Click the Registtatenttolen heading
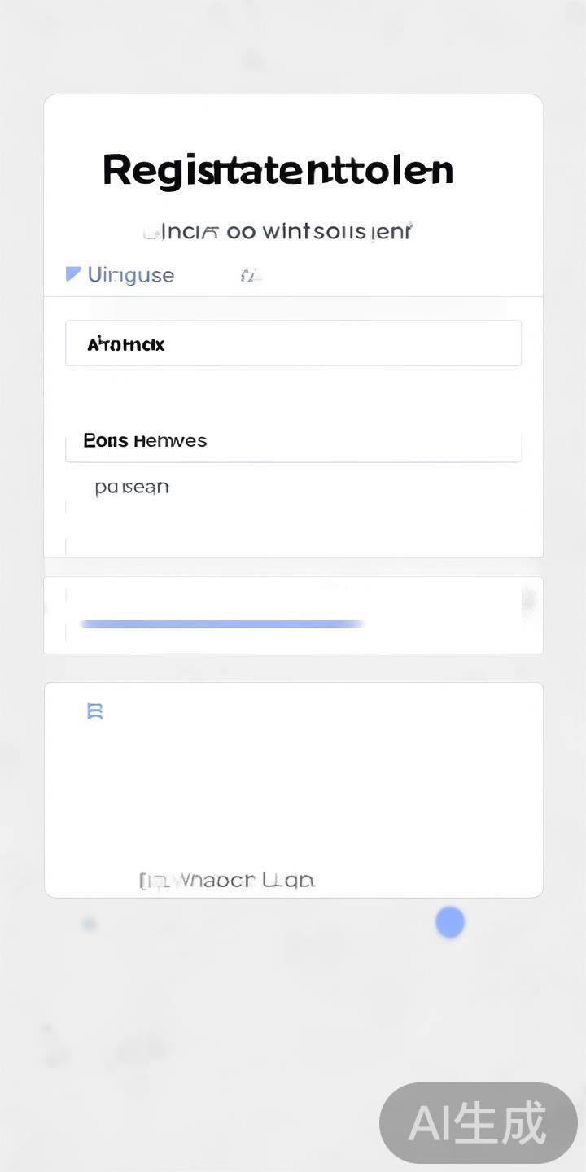The width and height of the screenshot is (586, 1172). 278,170
